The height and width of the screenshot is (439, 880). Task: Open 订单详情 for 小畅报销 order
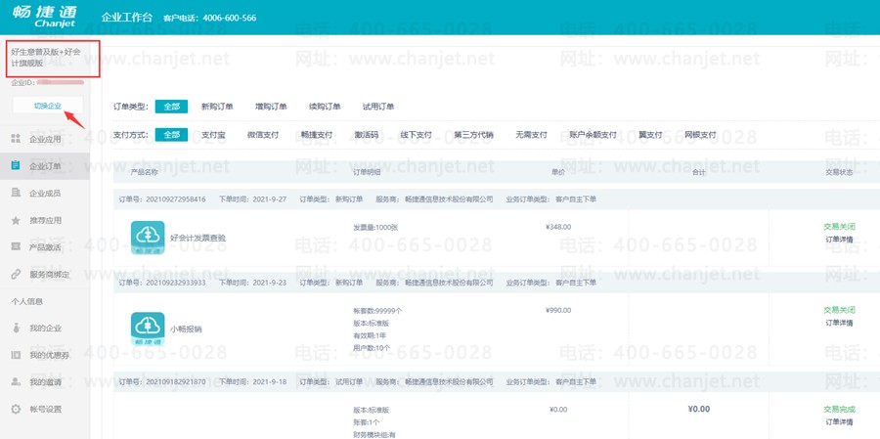(839, 323)
